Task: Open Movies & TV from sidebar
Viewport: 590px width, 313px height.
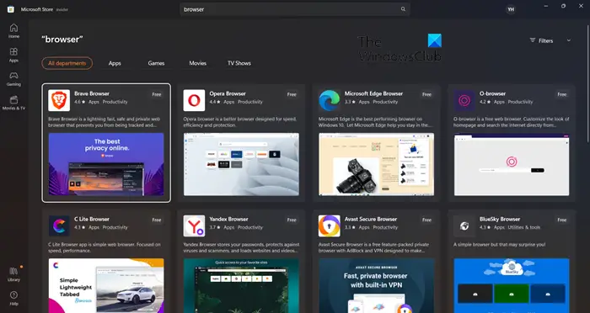Action: click(x=14, y=103)
